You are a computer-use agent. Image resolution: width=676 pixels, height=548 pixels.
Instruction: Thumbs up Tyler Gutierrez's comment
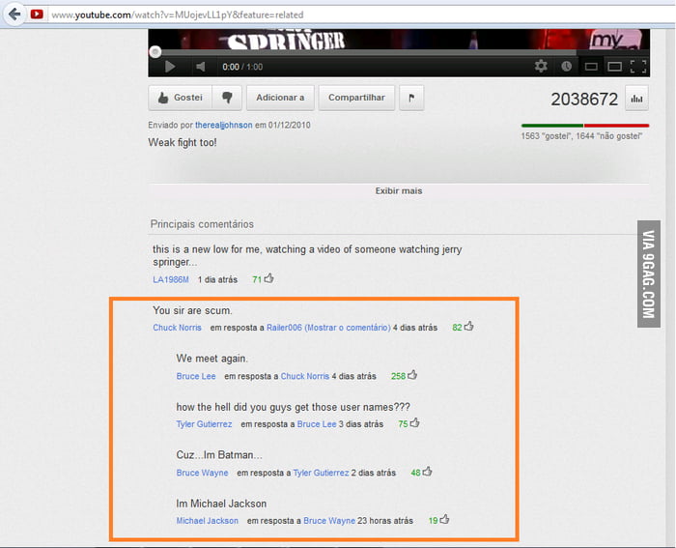[x=414, y=423]
